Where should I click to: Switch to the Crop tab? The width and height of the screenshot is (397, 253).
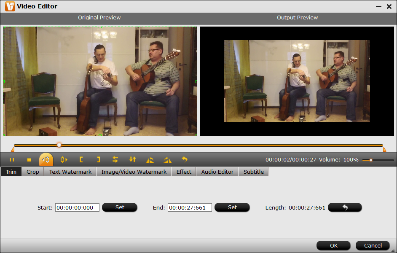pyautogui.click(x=33, y=172)
